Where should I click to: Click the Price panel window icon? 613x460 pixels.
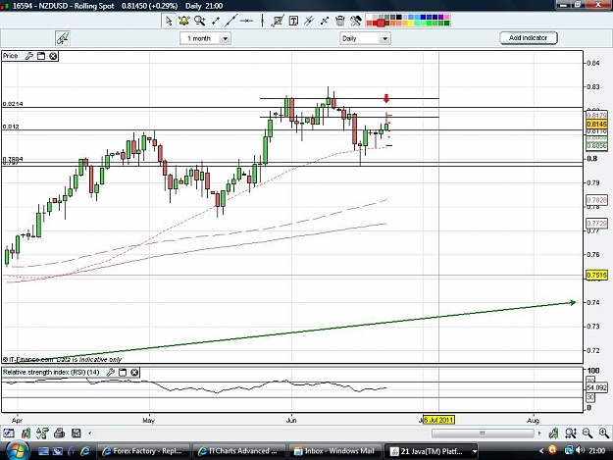click(41, 56)
